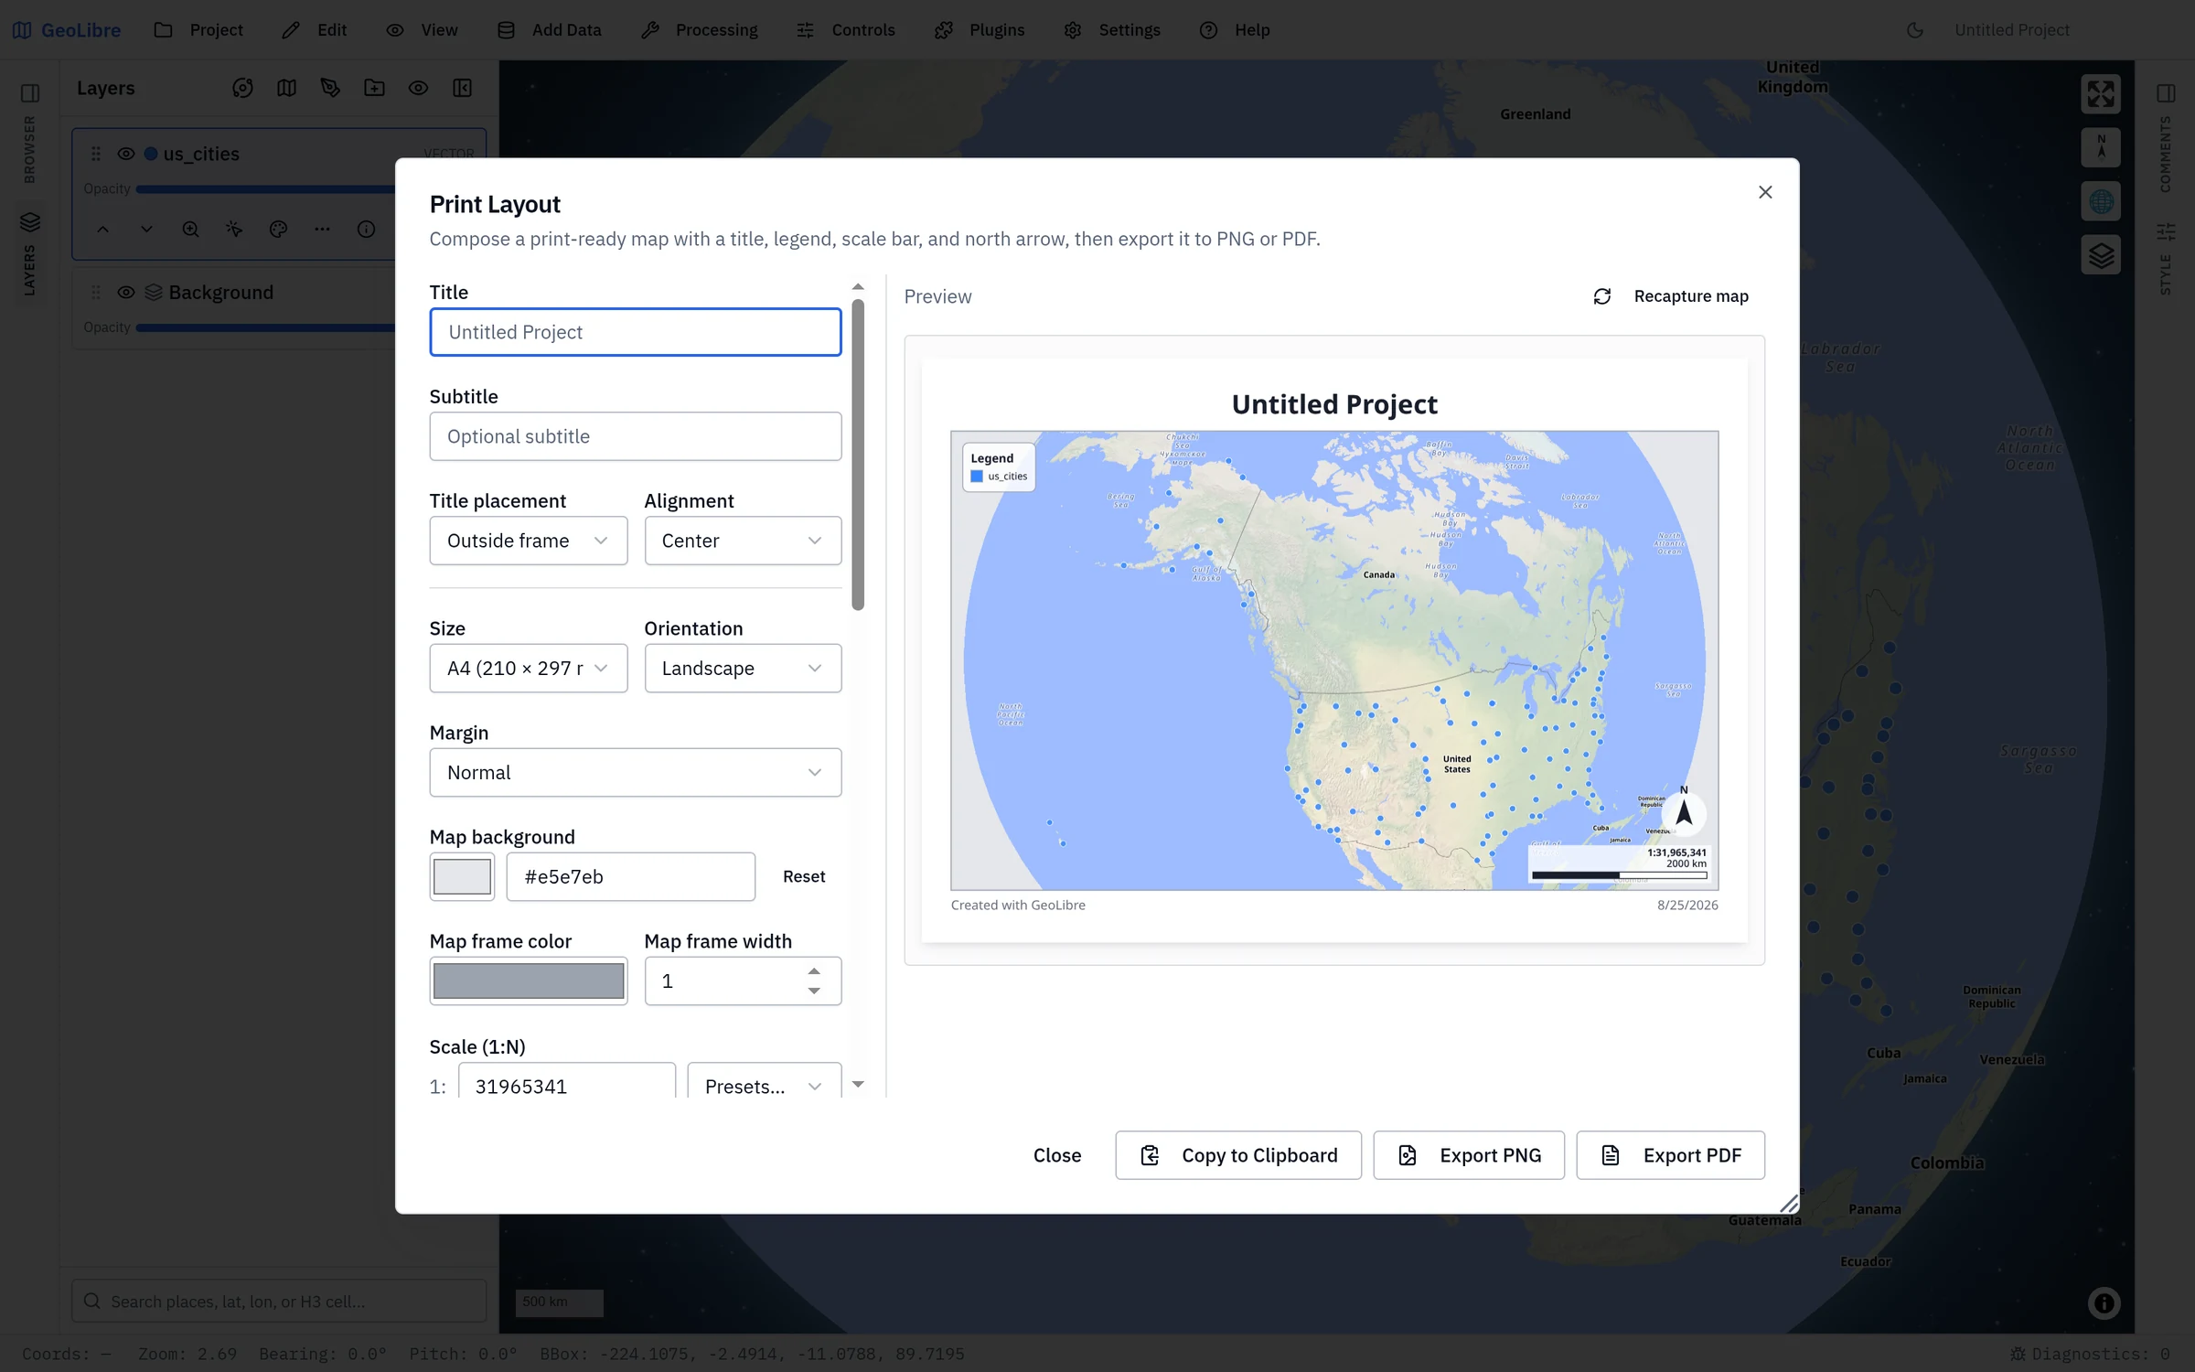Close the Print Layout dialog with X
Image resolution: width=2195 pixels, height=1372 pixels.
click(1764, 192)
